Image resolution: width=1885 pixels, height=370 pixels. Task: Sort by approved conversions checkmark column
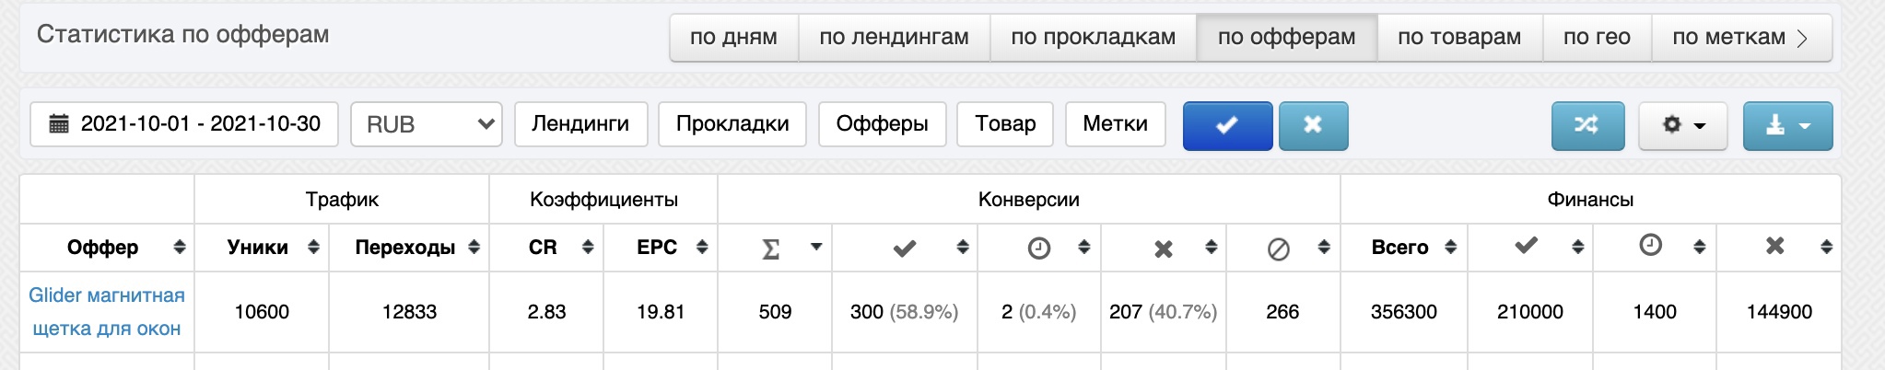click(x=905, y=248)
